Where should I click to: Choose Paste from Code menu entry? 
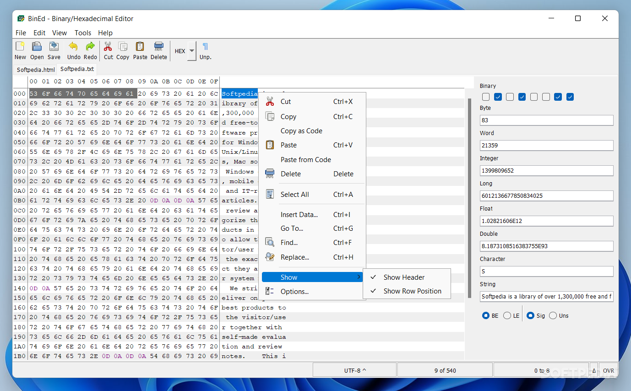click(x=313, y=160)
